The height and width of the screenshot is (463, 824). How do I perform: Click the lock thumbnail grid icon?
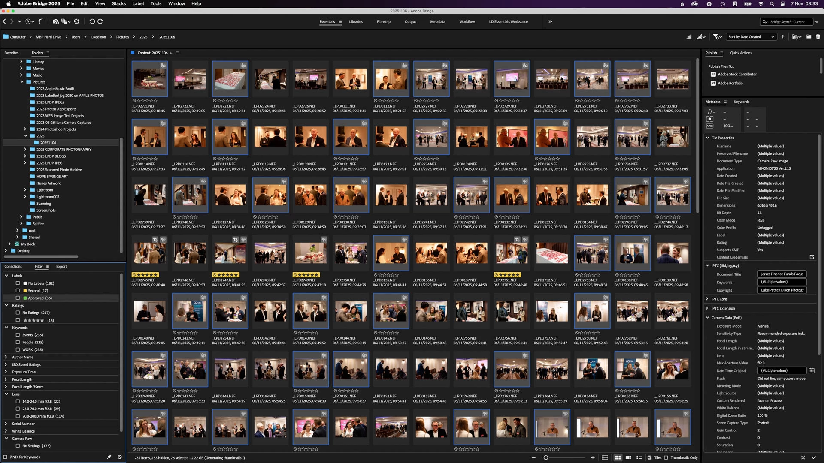coord(605,457)
